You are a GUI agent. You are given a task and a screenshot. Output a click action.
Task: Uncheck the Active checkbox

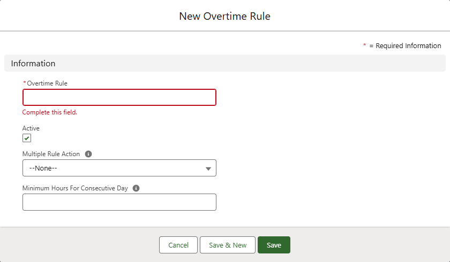(x=27, y=138)
